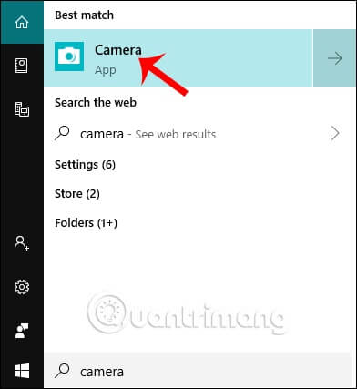357x389 pixels.
Task: Launch the Camera app best match result
Action: pos(178,58)
